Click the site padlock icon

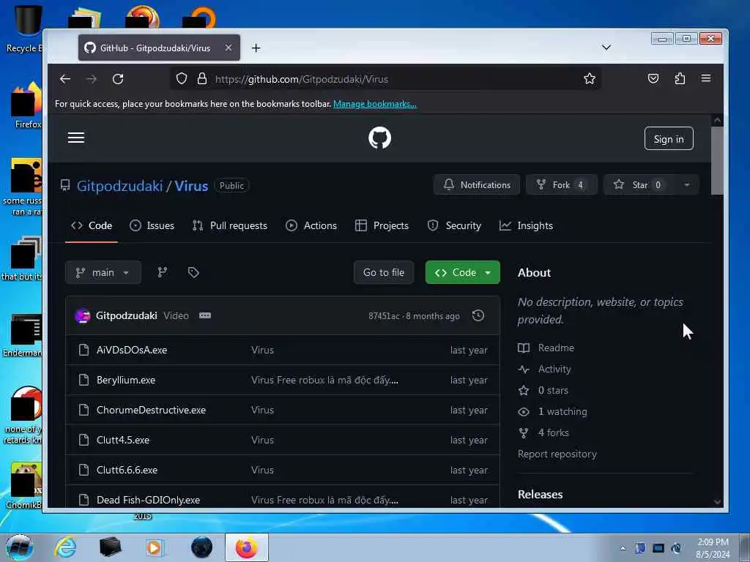click(202, 78)
